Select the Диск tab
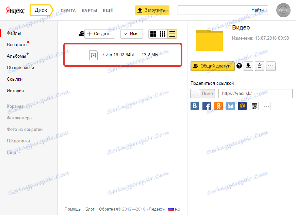 pyautogui.click(x=41, y=10)
